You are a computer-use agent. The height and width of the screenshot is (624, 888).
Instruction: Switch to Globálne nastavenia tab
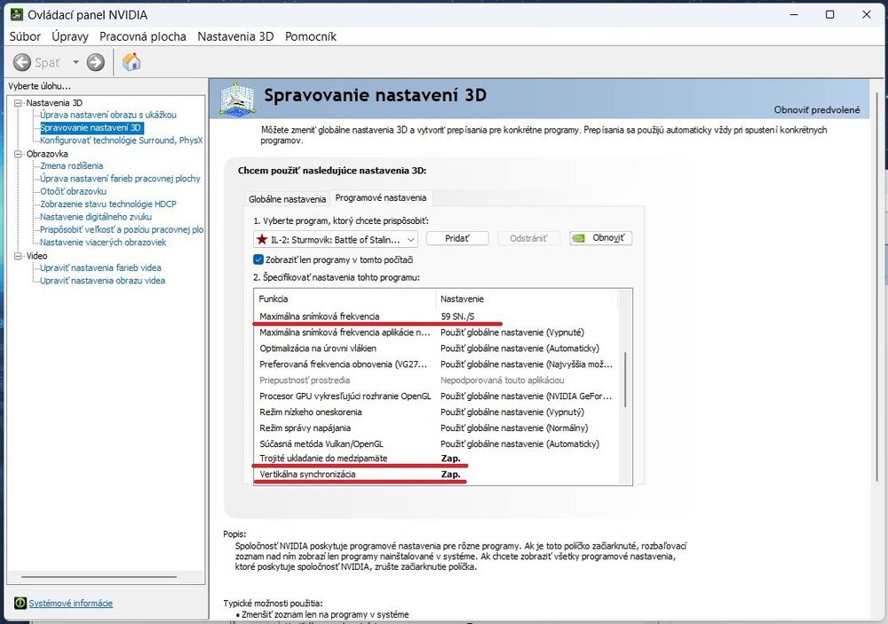point(287,199)
